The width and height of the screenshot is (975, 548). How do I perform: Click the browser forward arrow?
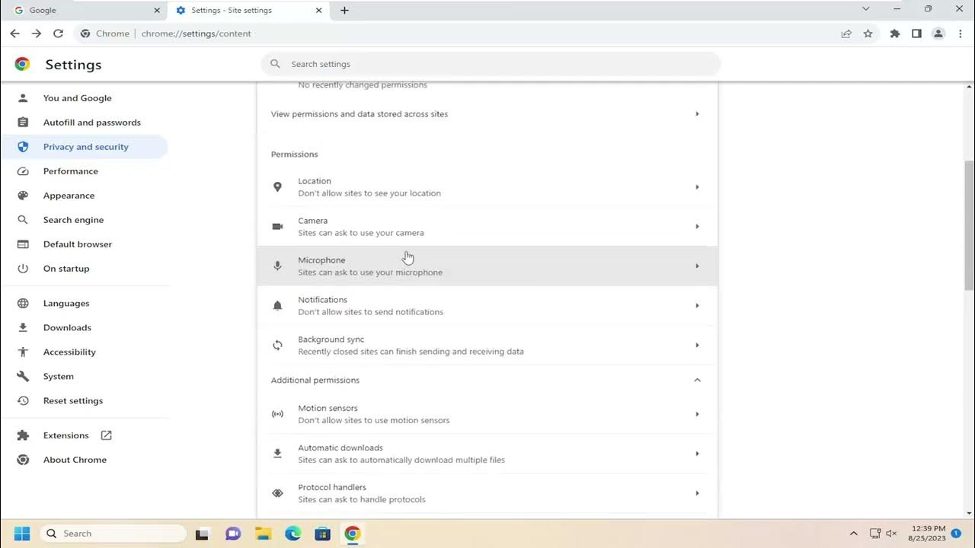click(x=36, y=33)
